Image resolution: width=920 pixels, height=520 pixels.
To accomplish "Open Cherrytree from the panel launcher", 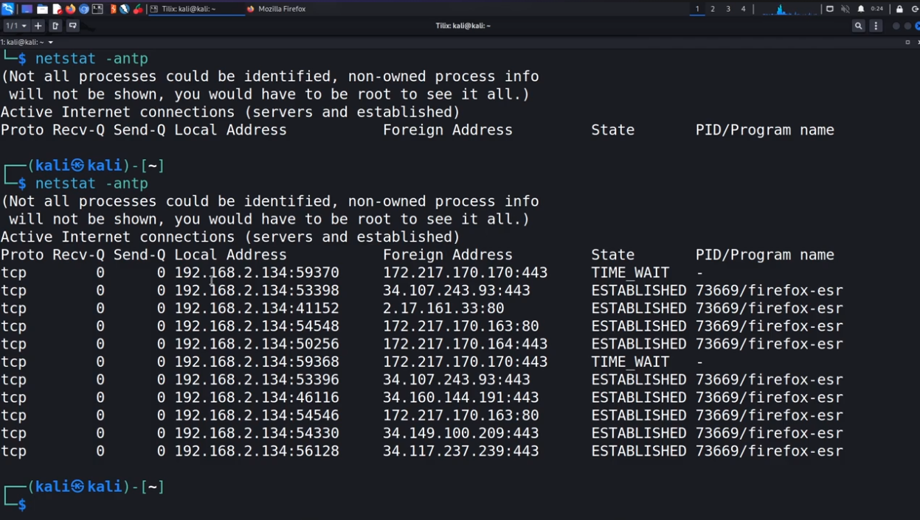I will tap(137, 9).
